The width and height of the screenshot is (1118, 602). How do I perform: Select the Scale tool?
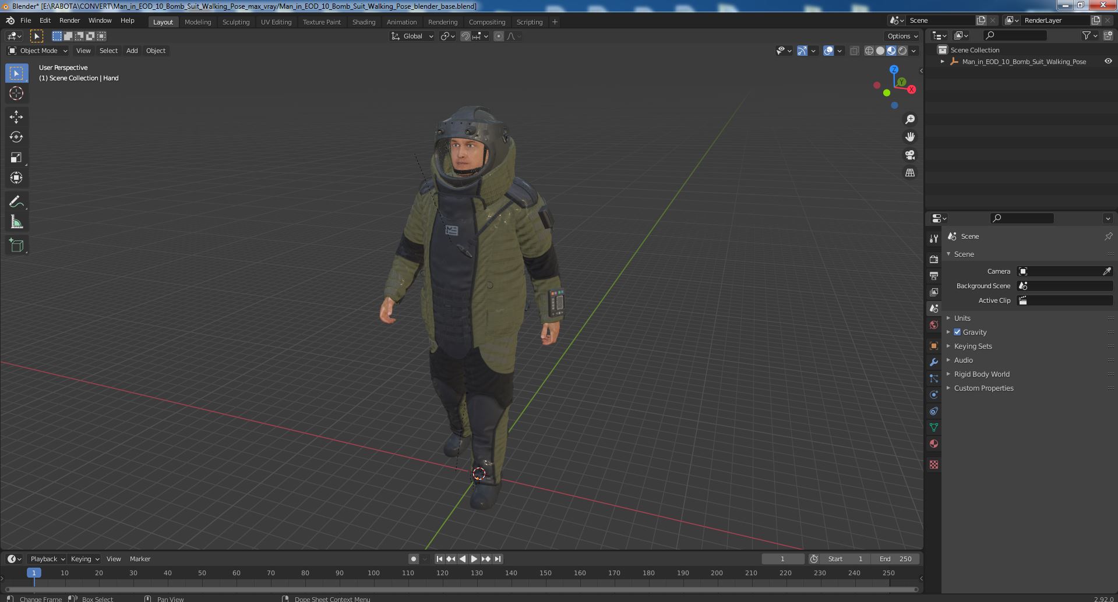(16, 157)
